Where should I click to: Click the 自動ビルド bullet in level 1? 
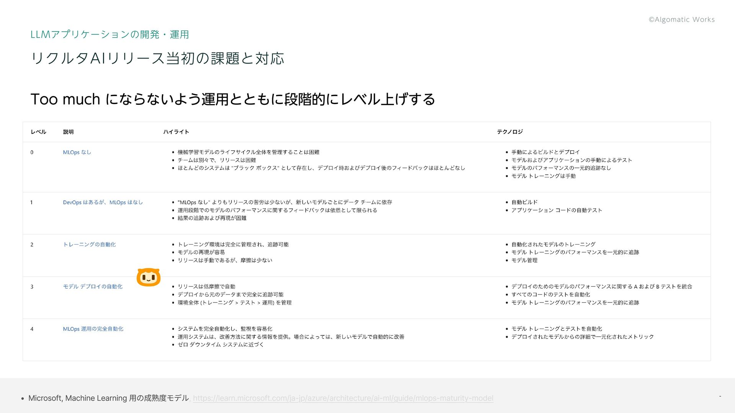click(x=524, y=202)
